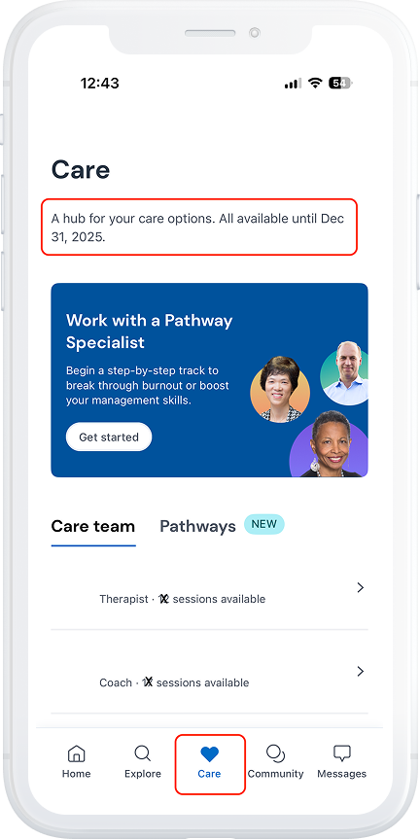Switch to the Care team tab

(x=93, y=527)
